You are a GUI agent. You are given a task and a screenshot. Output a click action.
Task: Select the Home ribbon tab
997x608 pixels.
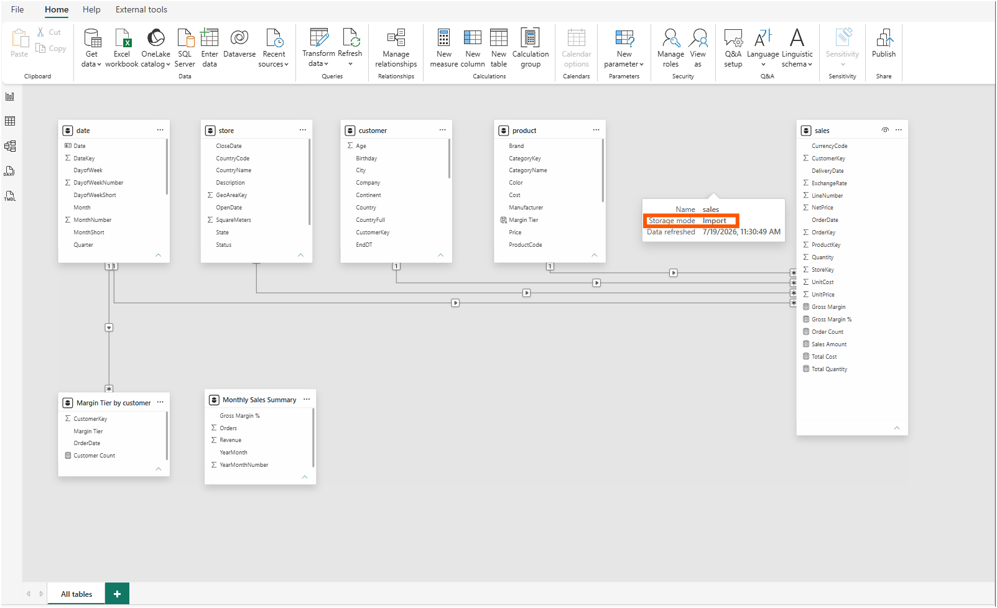(x=57, y=9)
